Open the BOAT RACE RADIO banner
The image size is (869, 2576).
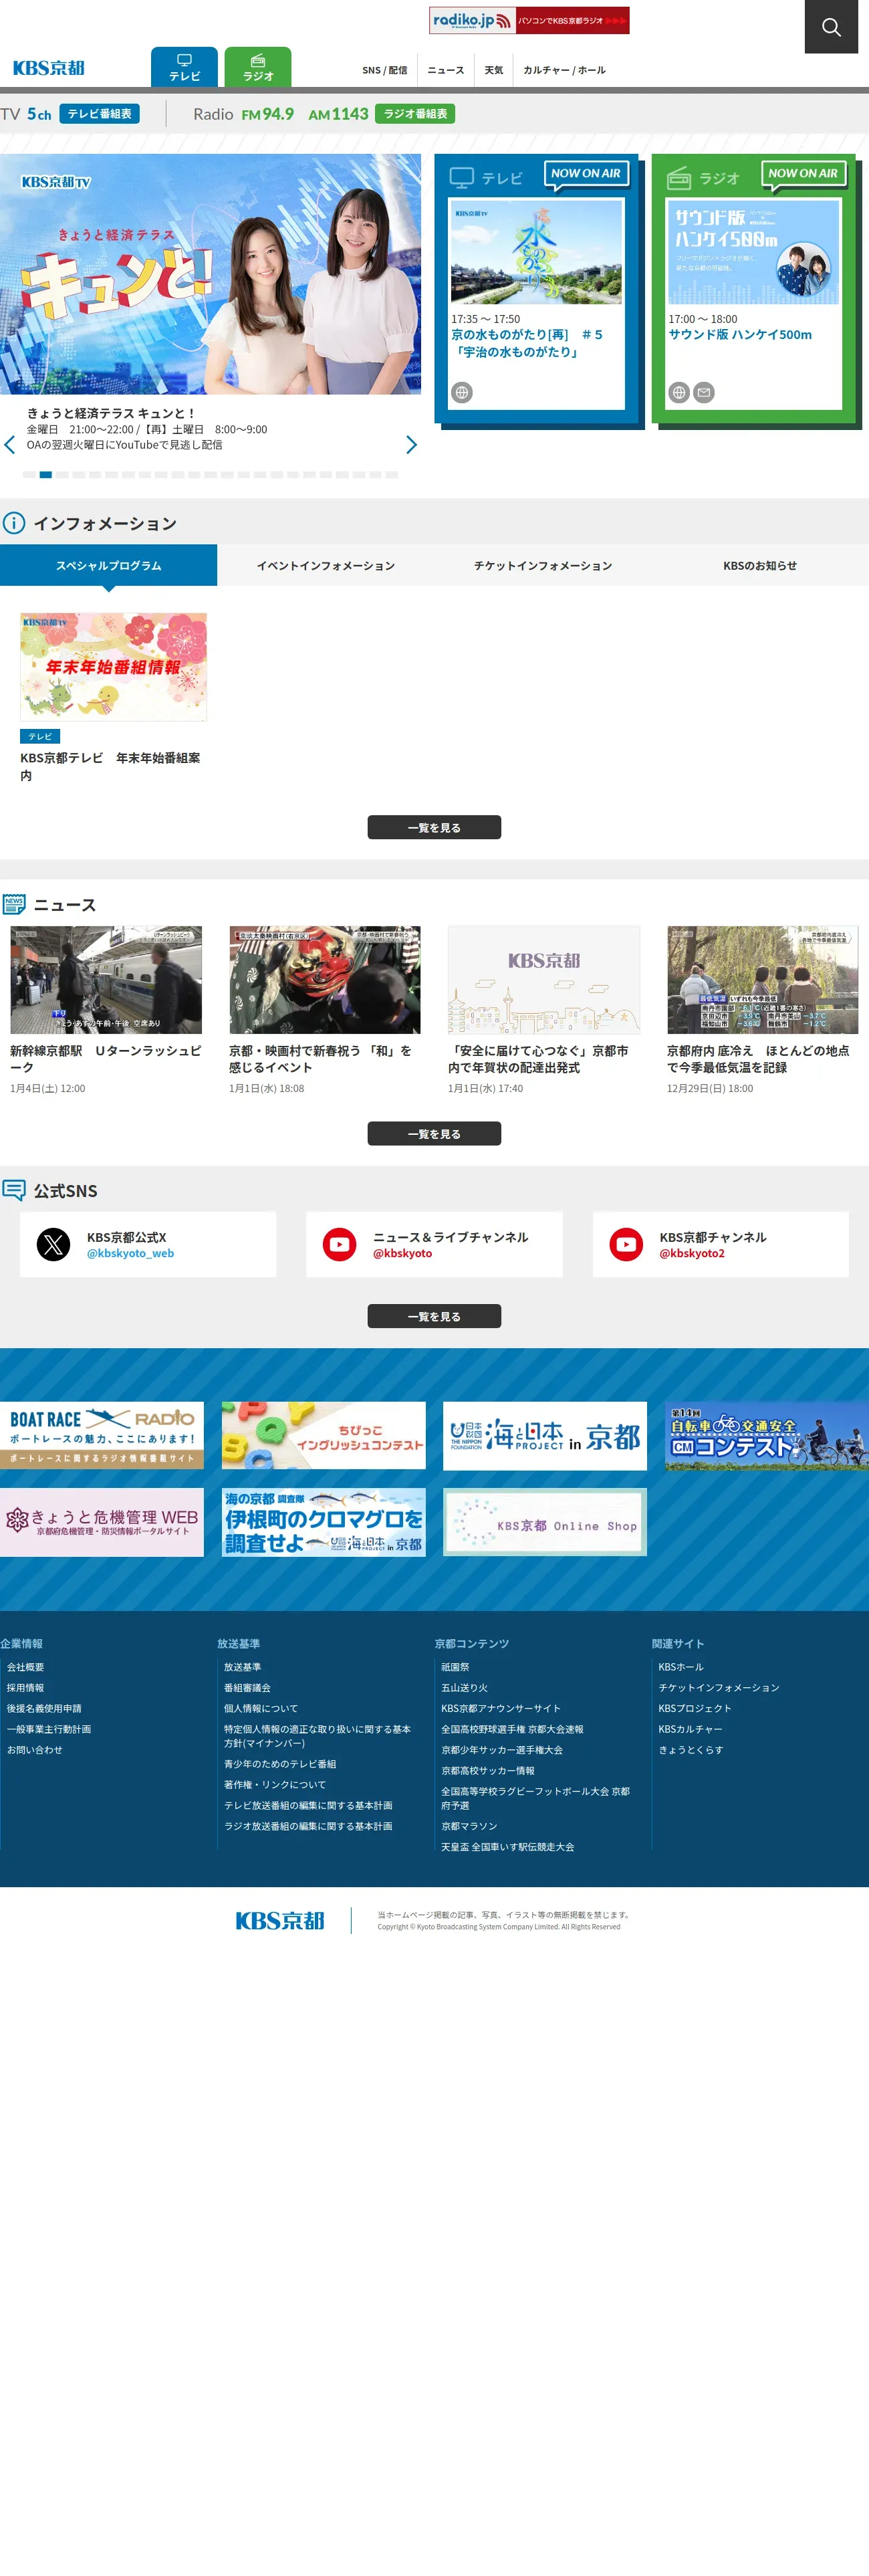point(102,1435)
